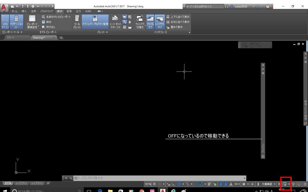Toggle the UCSアイコン display button

(5, 22)
